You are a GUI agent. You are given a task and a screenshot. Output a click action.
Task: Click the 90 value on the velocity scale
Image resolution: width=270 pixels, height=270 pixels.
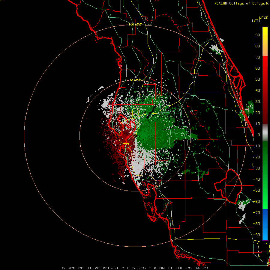click(258, 35)
